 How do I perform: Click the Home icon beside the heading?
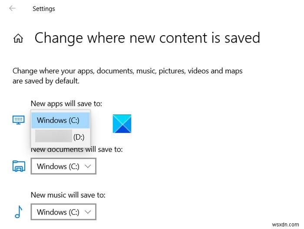(x=18, y=39)
